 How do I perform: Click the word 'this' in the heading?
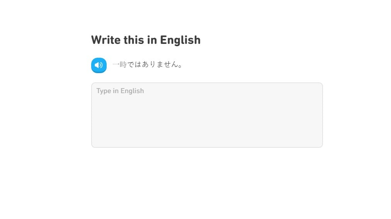(x=133, y=40)
